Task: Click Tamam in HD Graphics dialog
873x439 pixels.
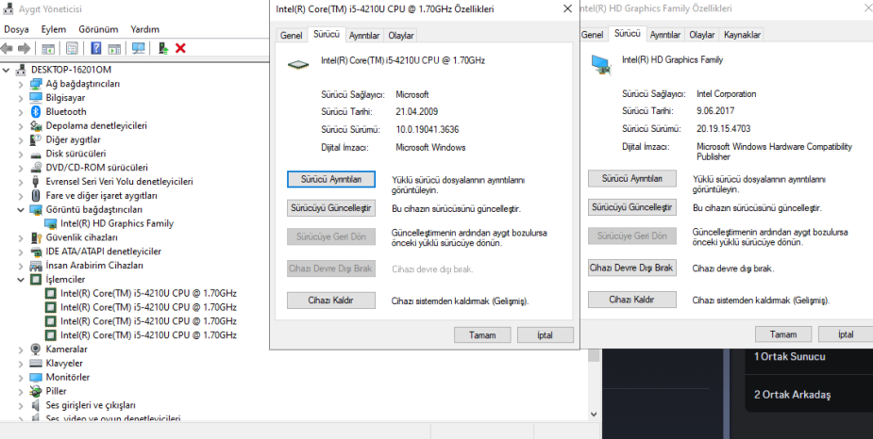Action: (782, 334)
